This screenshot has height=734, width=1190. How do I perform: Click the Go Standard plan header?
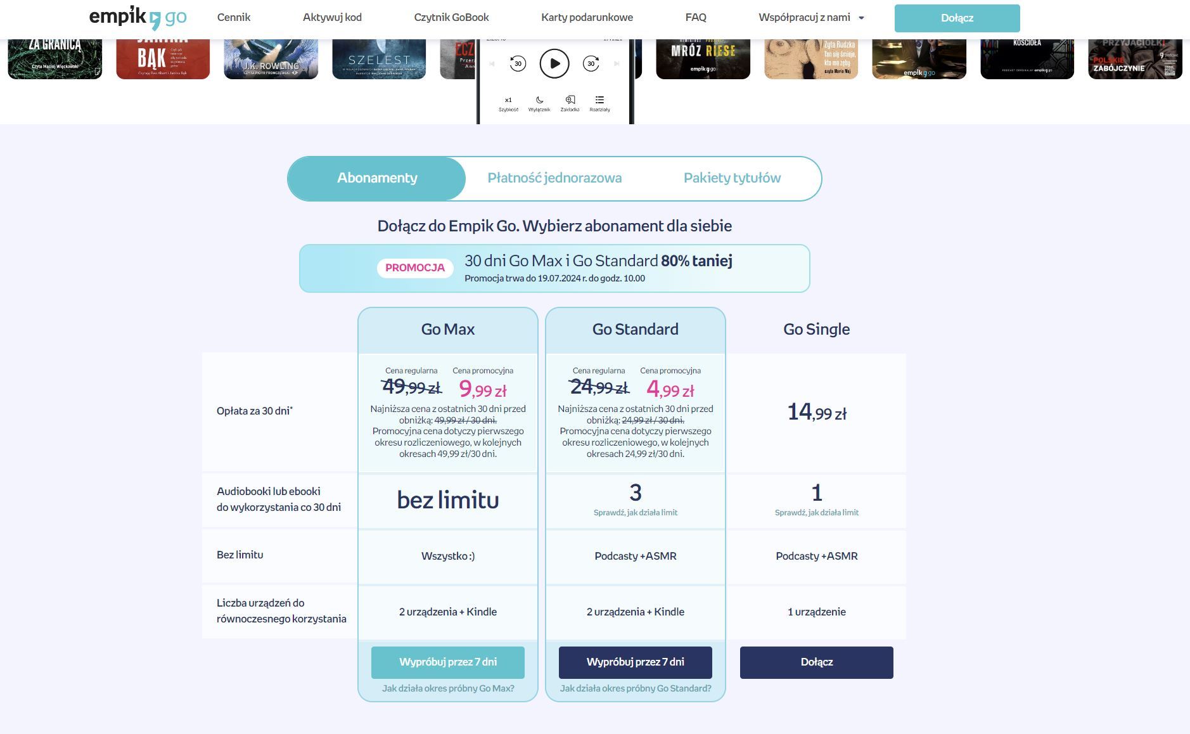(x=636, y=330)
